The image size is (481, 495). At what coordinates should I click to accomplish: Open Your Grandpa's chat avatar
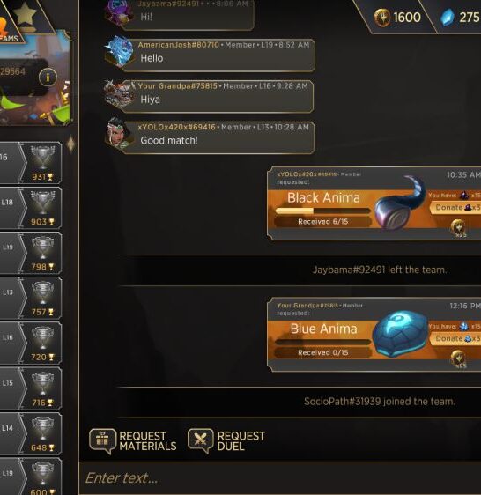click(x=119, y=93)
